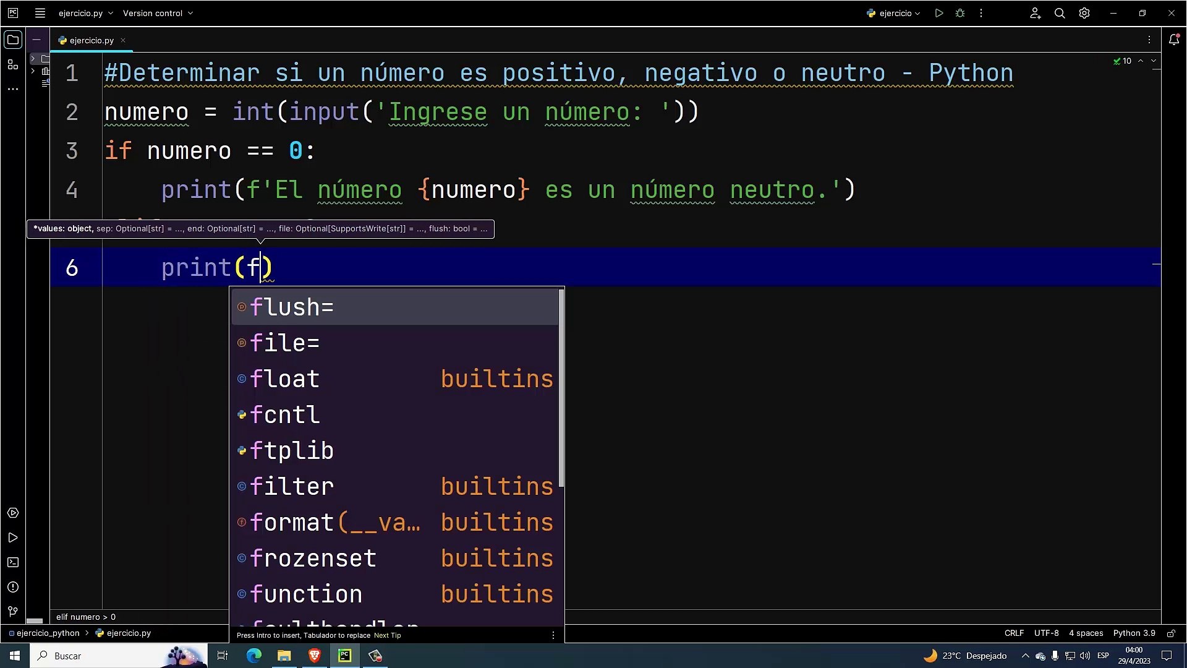Click the Next Tip link in completion popup
The height and width of the screenshot is (668, 1187).
coord(387,635)
